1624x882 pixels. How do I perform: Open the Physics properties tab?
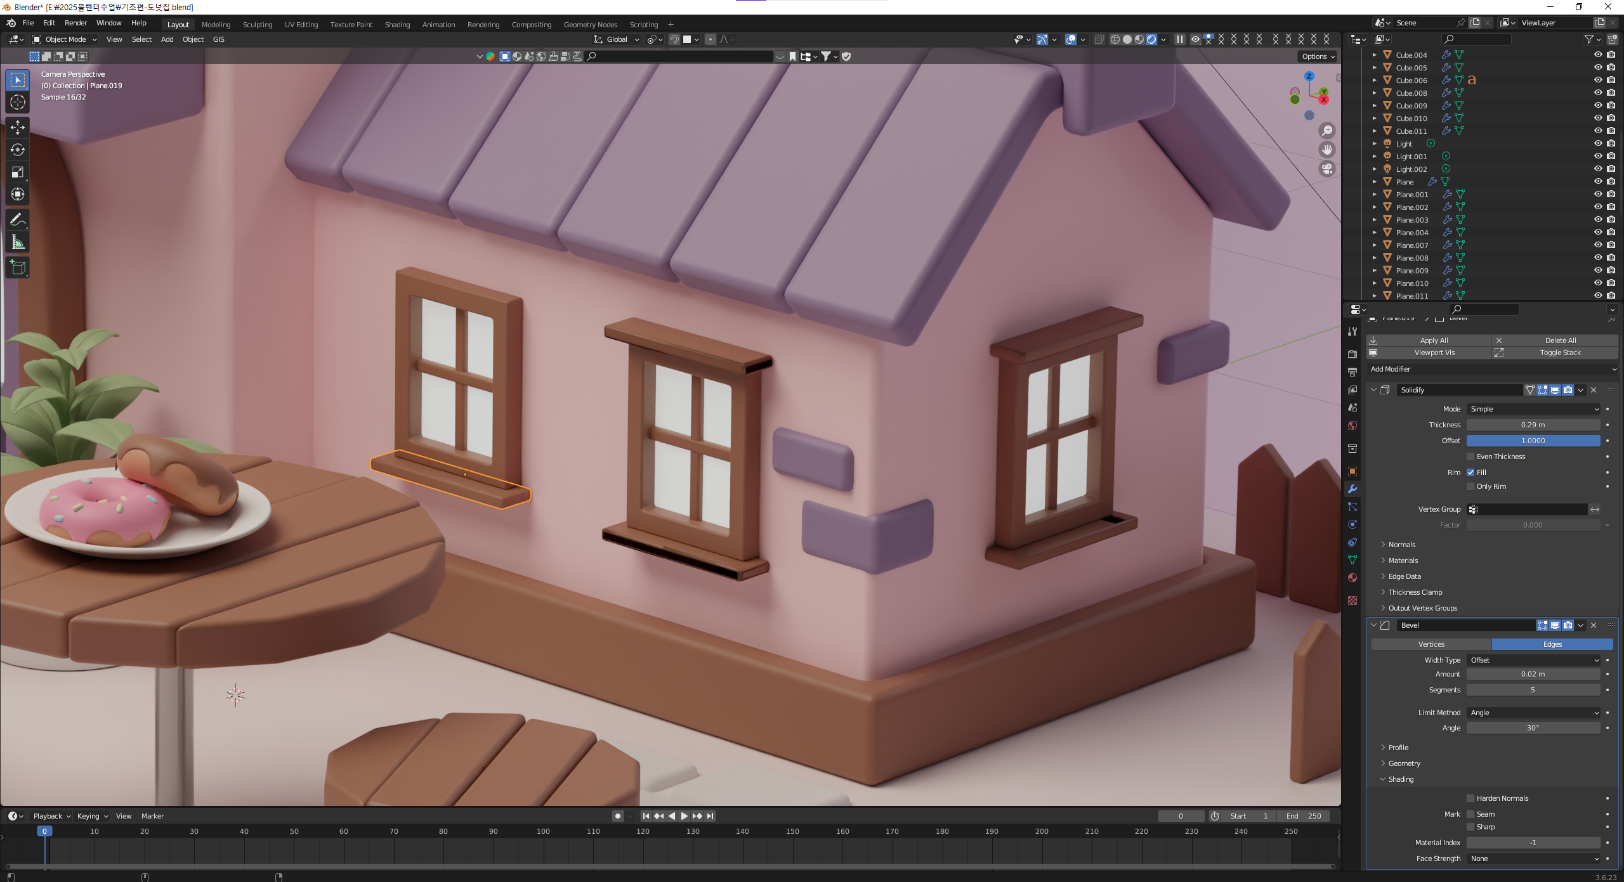[x=1352, y=524]
